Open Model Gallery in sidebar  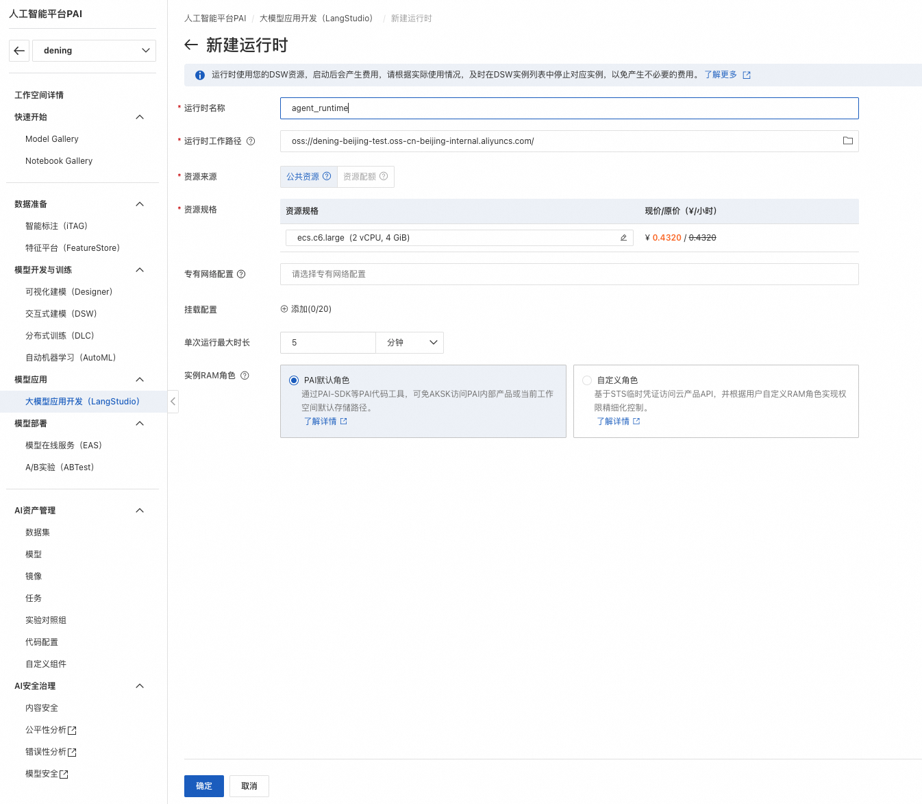(x=52, y=139)
